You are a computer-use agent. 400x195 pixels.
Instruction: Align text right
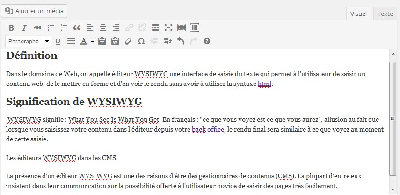[x=116, y=28]
